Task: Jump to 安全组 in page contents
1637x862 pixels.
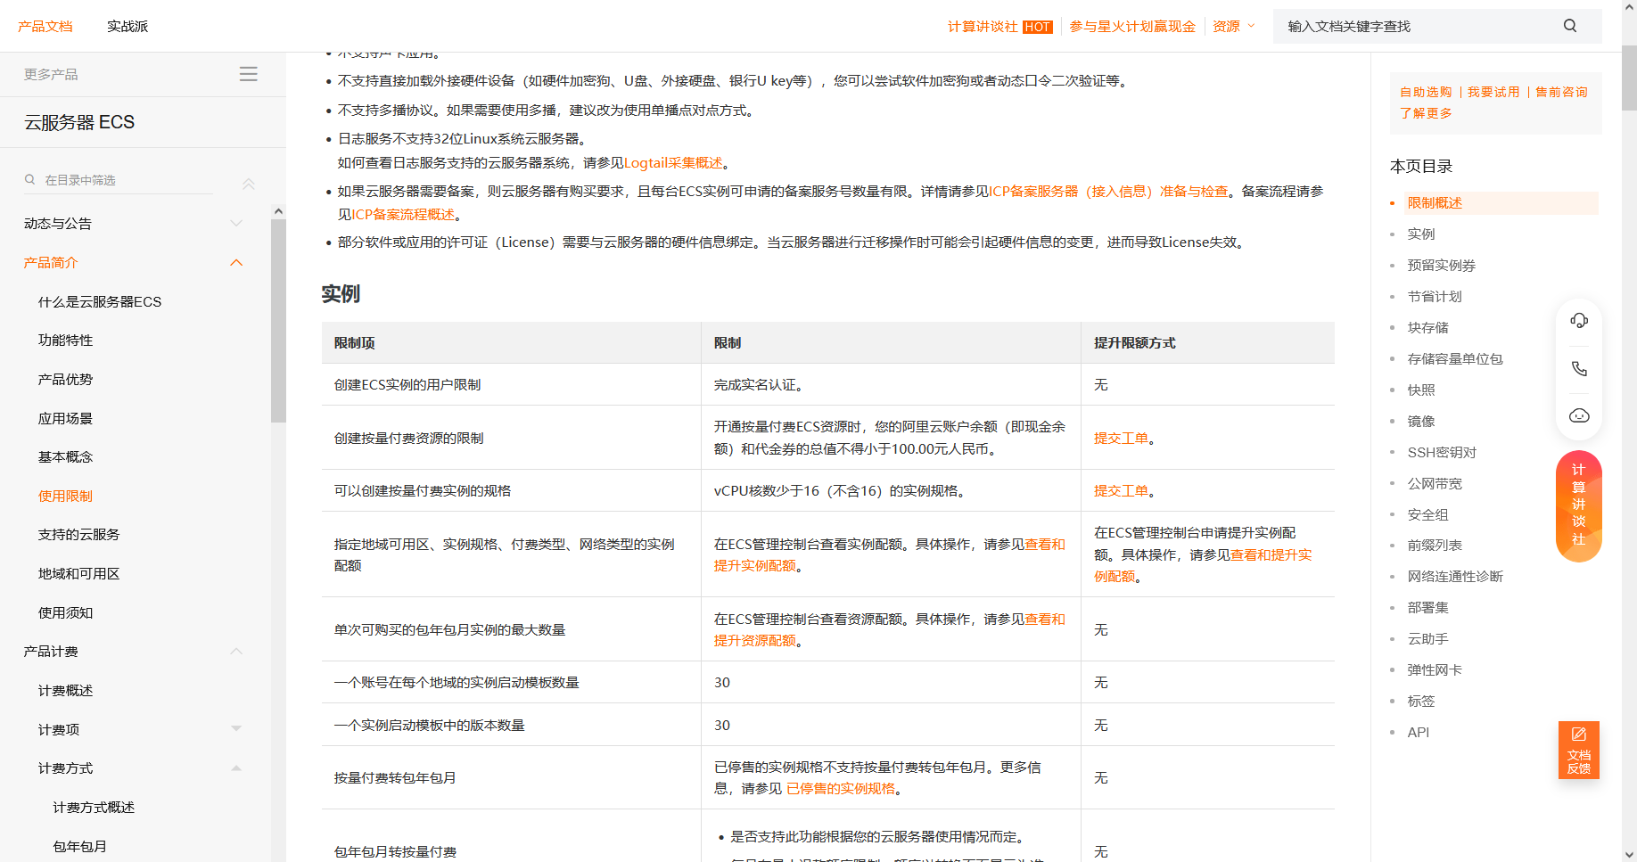Action: point(1428,514)
